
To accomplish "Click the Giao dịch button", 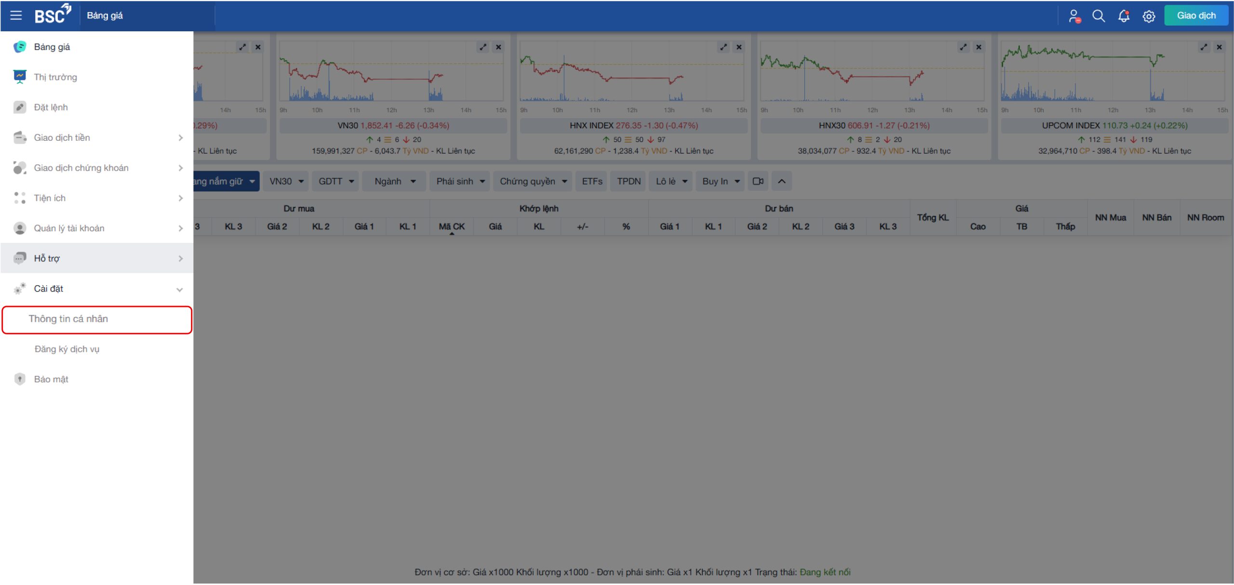I will pyautogui.click(x=1195, y=15).
